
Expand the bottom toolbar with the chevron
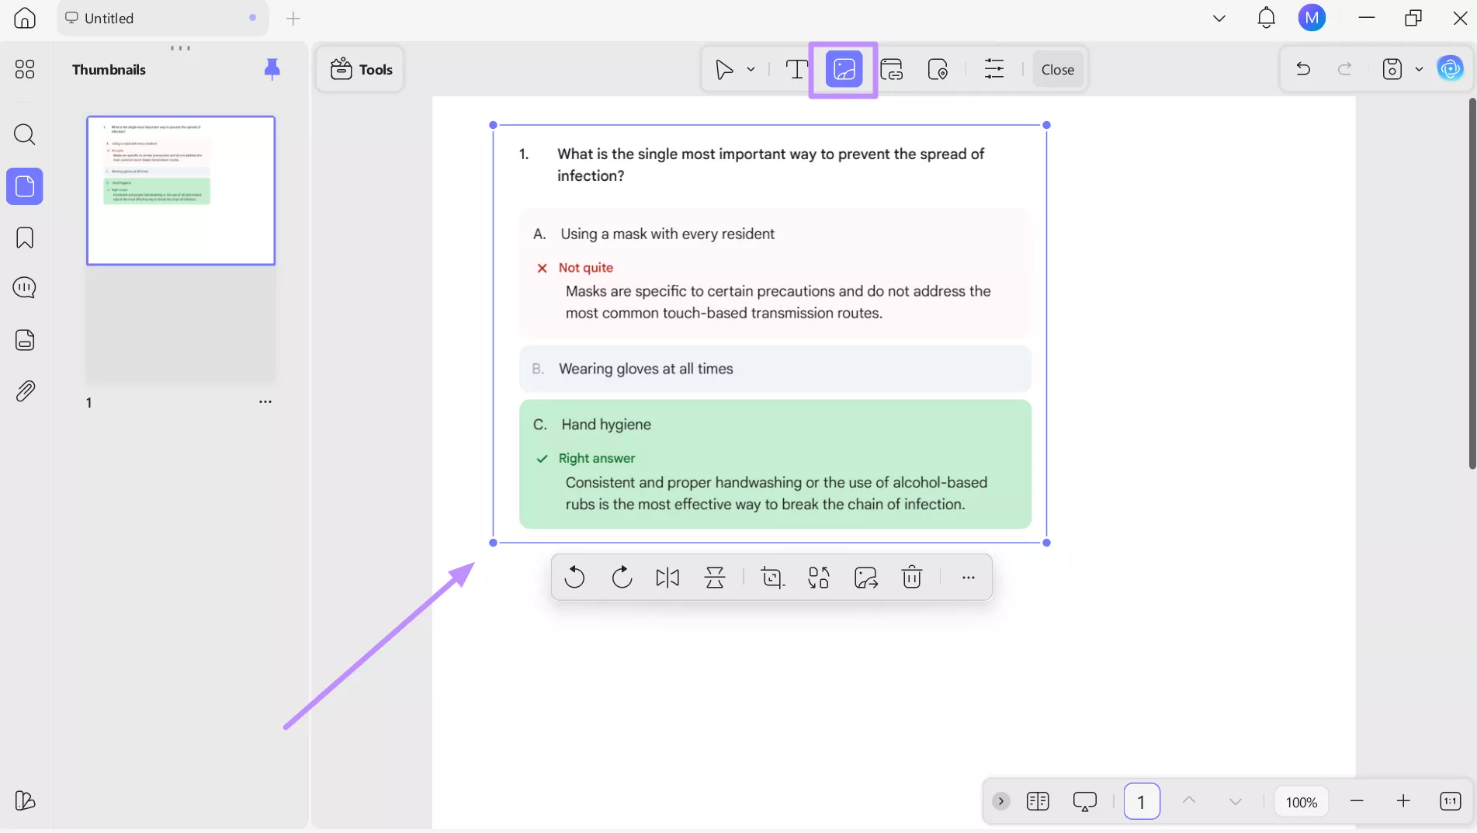point(1000,801)
